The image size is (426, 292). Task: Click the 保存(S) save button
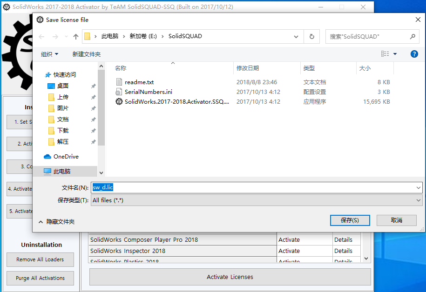tap(350, 220)
